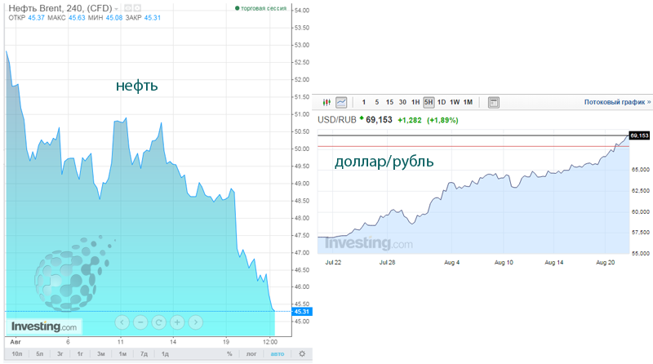
Task: Set USD/RUB interval to 1 minute
Action: pos(364,102)
